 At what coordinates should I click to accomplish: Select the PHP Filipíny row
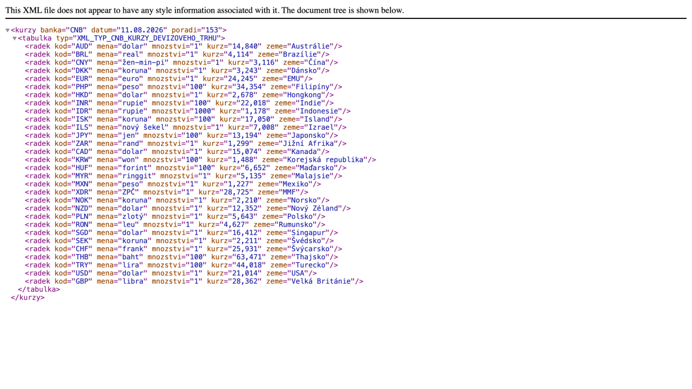click(x=183, y=86)
